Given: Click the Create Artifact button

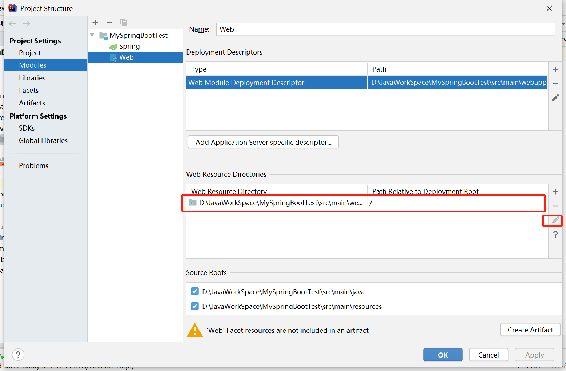Looking at the screenshot, I should coord(530,330).
